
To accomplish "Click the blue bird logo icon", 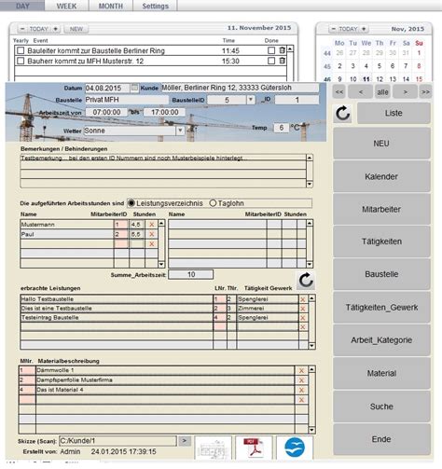I will point(295,448).
